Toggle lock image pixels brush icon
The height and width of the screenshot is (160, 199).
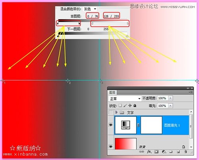pyautogui.click(x=125, y=106)
